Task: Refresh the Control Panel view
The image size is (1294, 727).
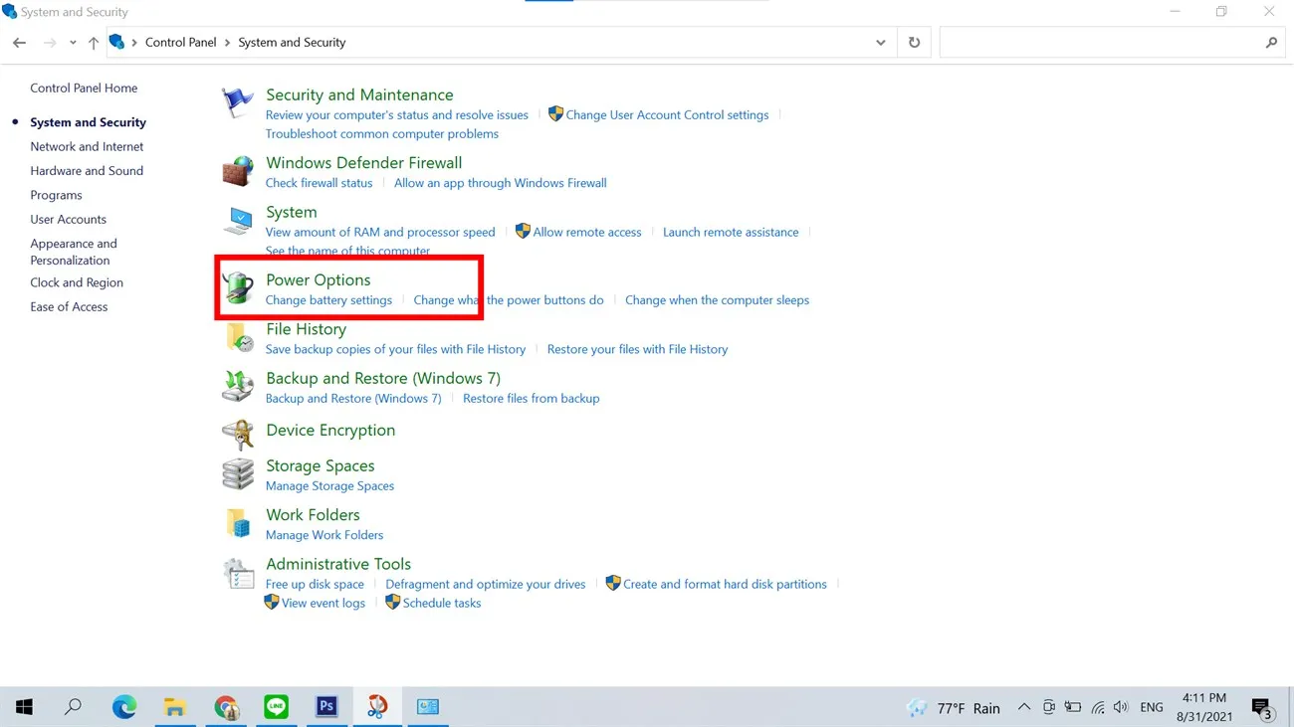Action: [x=914, y=43]
